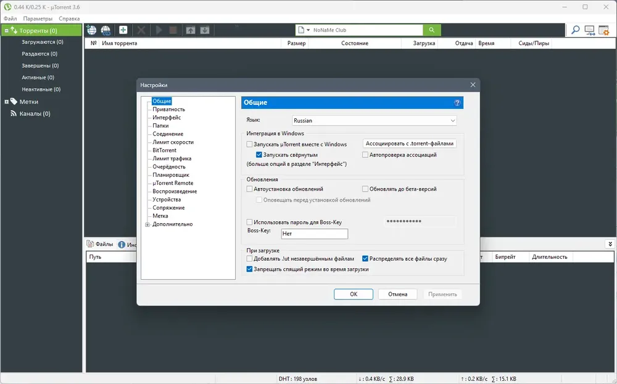
Task: Click the Файлы tab icon
Action: pyautogui.click(x=90, y=244)
